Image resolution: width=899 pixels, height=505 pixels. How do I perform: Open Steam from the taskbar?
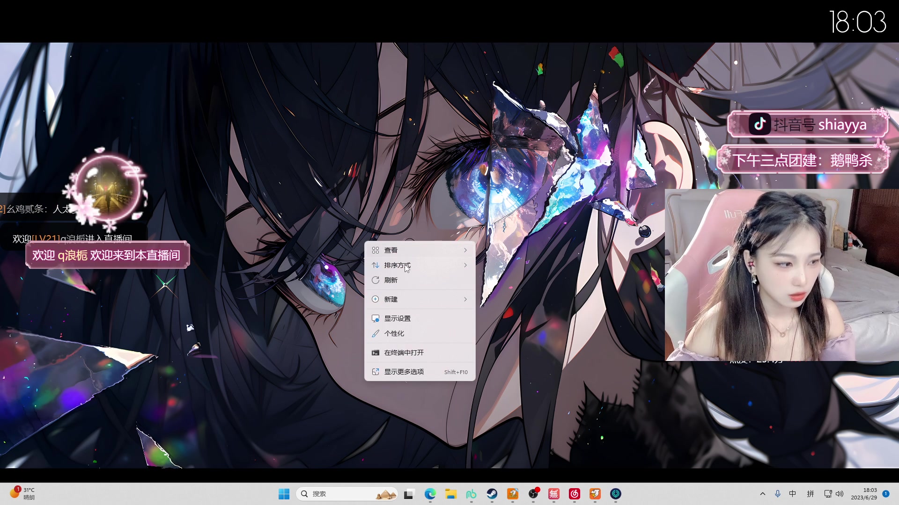[492, 494]
